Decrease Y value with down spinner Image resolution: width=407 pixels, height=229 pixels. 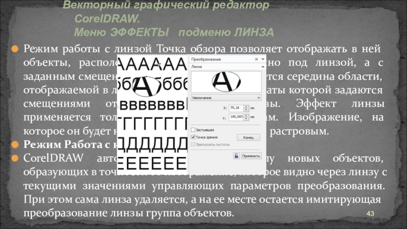(x=246, y=119)
